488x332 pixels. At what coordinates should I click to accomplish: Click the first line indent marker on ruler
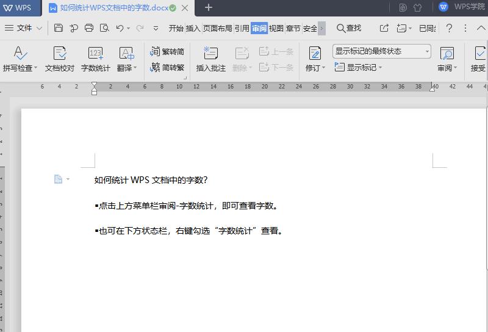[x=94, y=84]
